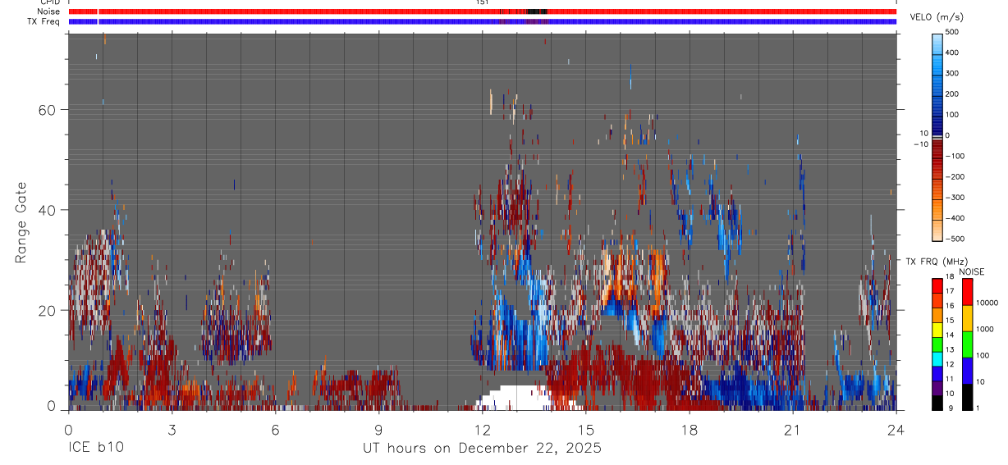1008x465 pixels.
Task: Click the -500 tick on the VELO scale
Action: coord(955,239)
